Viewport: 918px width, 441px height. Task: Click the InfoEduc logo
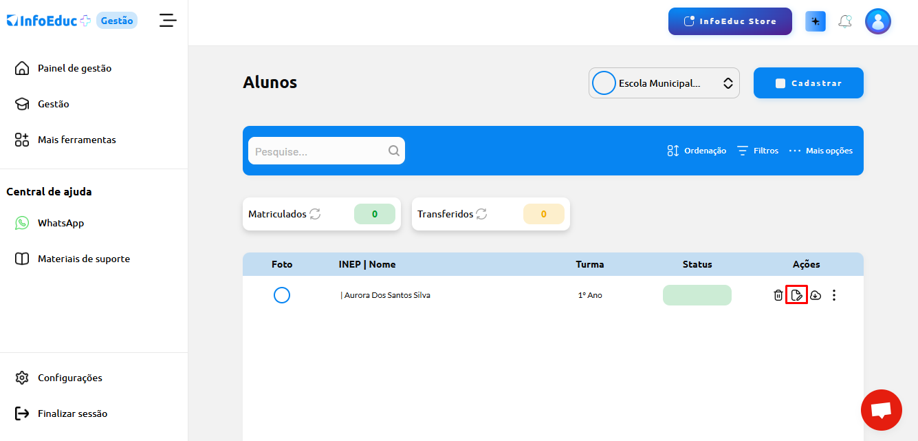[x=49, y=21]
